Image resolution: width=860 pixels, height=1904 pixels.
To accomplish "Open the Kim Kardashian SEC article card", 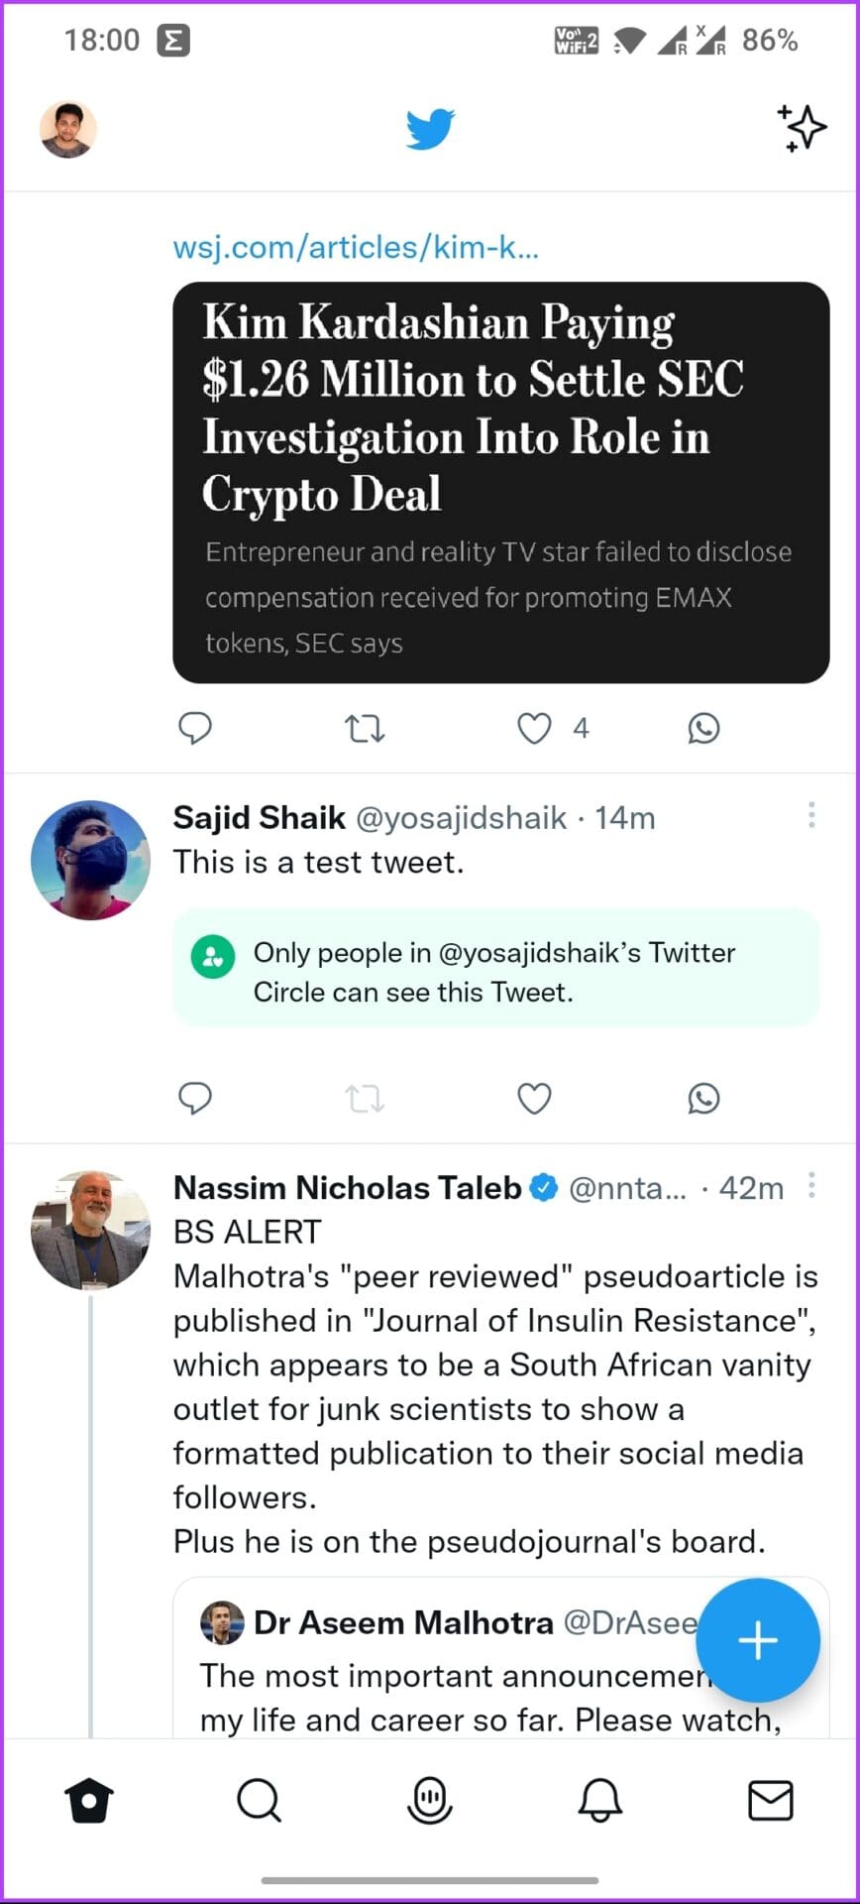I will coord(501,483).
